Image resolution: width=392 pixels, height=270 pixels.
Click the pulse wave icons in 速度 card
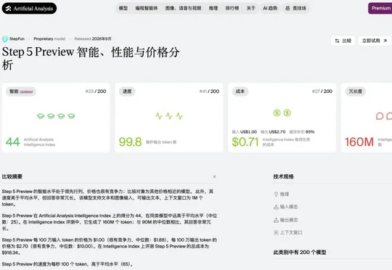169,116
